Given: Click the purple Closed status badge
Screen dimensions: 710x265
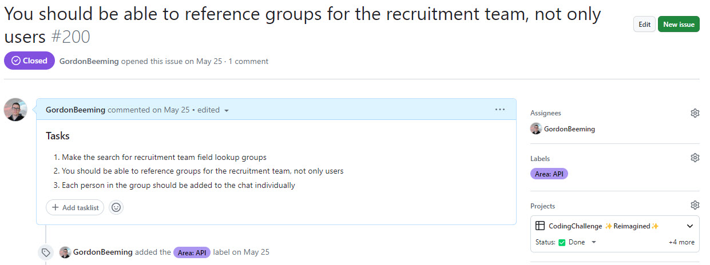Looking at the screenshot, I should pos(29,61).
